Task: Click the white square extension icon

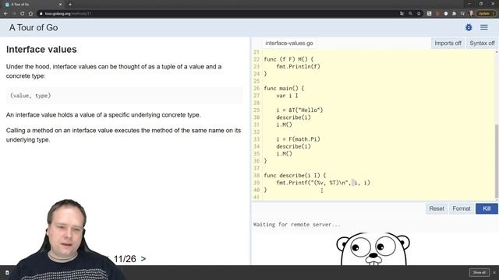Action: pyautogui.click(x=429, y=14)
